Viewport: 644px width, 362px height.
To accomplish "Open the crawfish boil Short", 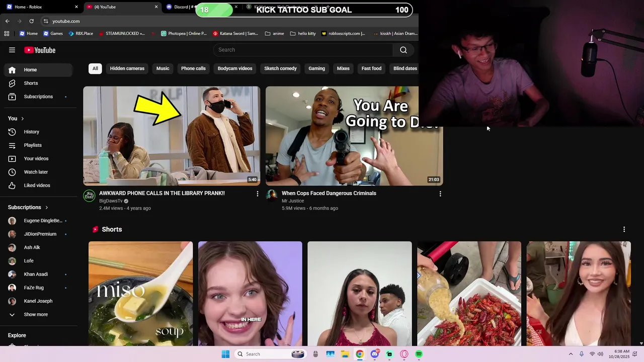I will coord(469,294).
